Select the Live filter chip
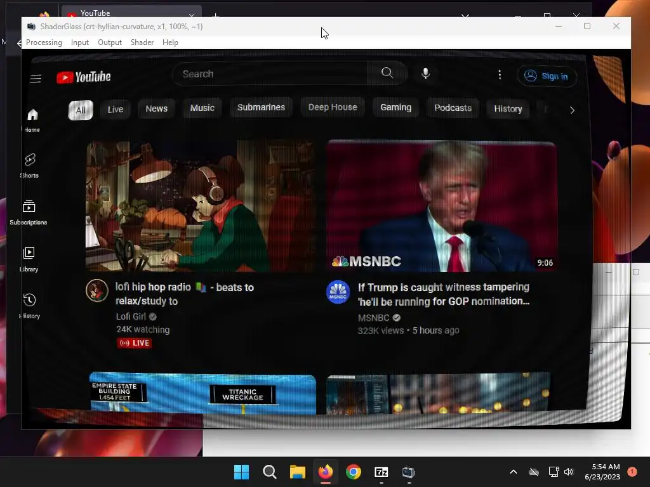This screenshot has width=650, height=487. tap(116, 109)
